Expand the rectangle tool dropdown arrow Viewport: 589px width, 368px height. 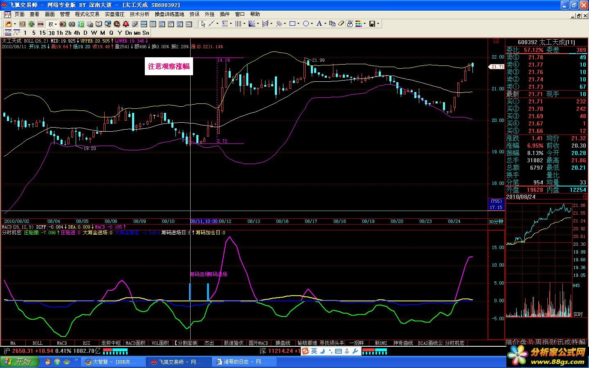pyautogui.click(x=298, y=24)
